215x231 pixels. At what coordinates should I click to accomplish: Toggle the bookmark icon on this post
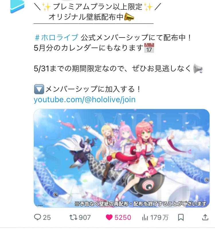[x=181, y=217]
